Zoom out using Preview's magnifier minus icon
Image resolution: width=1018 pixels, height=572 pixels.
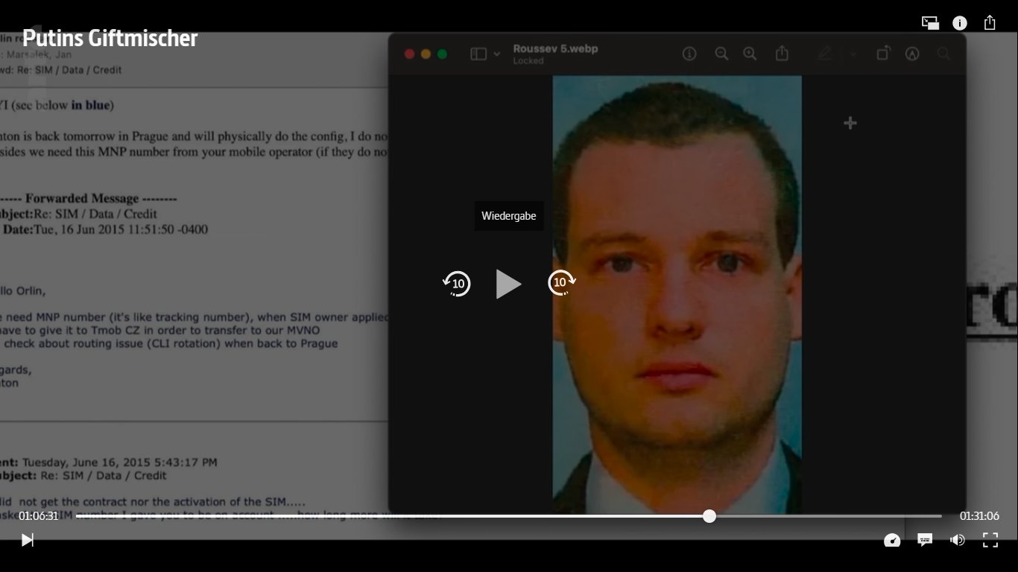721,54
